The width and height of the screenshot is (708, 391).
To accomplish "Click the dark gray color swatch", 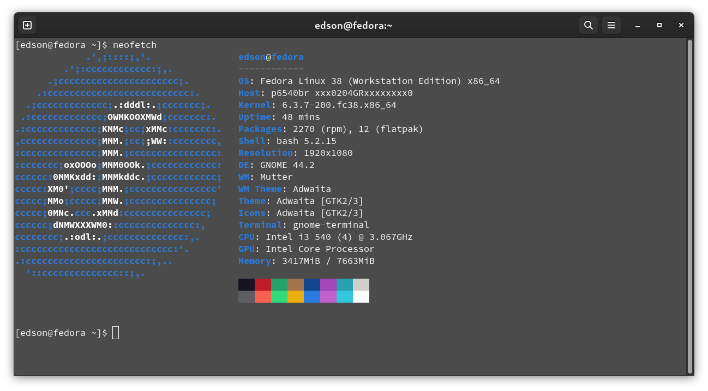I will tap(247, 297).
